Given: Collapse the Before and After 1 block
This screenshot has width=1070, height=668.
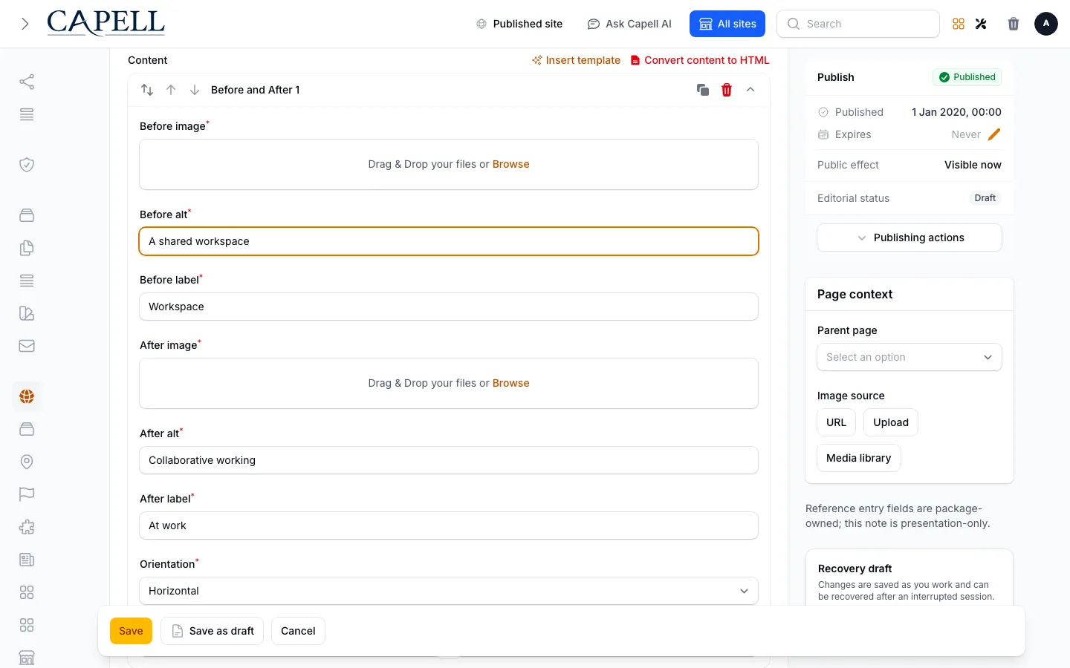Looking at the screenshot, I should (750, 90).
